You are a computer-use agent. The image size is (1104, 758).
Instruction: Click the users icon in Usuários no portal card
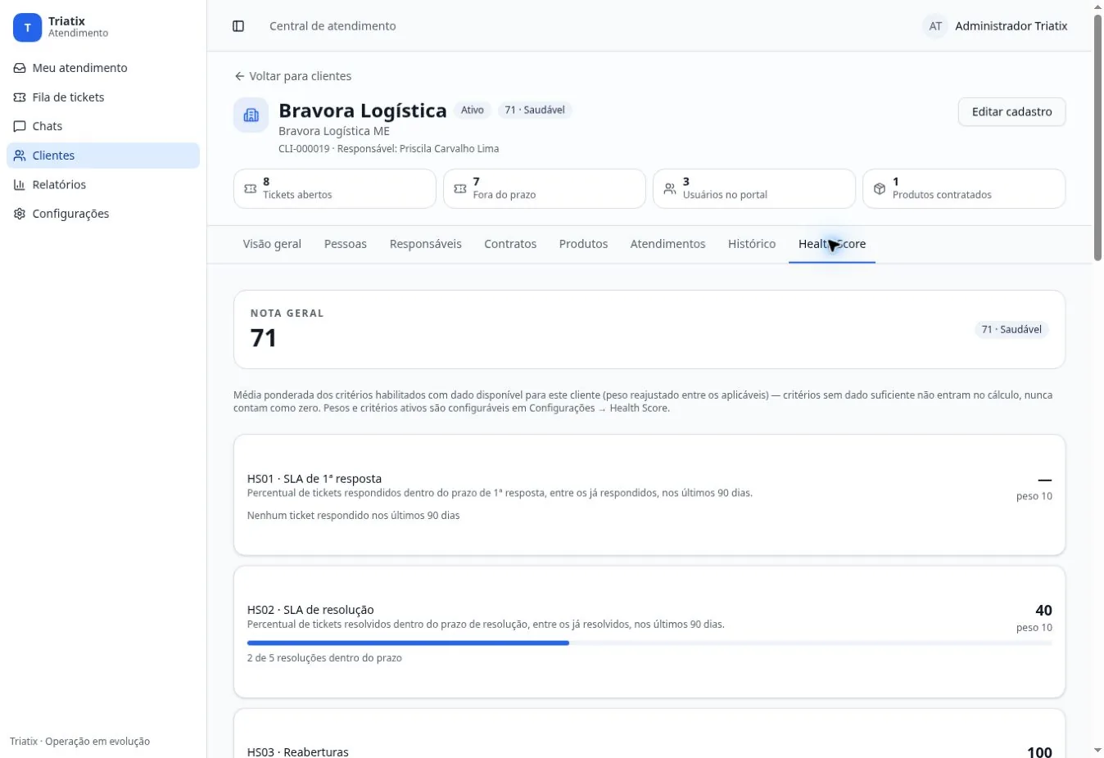[x=670, y=189]
